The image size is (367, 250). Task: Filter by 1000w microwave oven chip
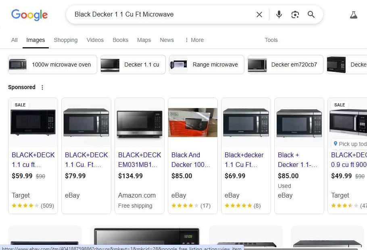click(x=52, y=65)
